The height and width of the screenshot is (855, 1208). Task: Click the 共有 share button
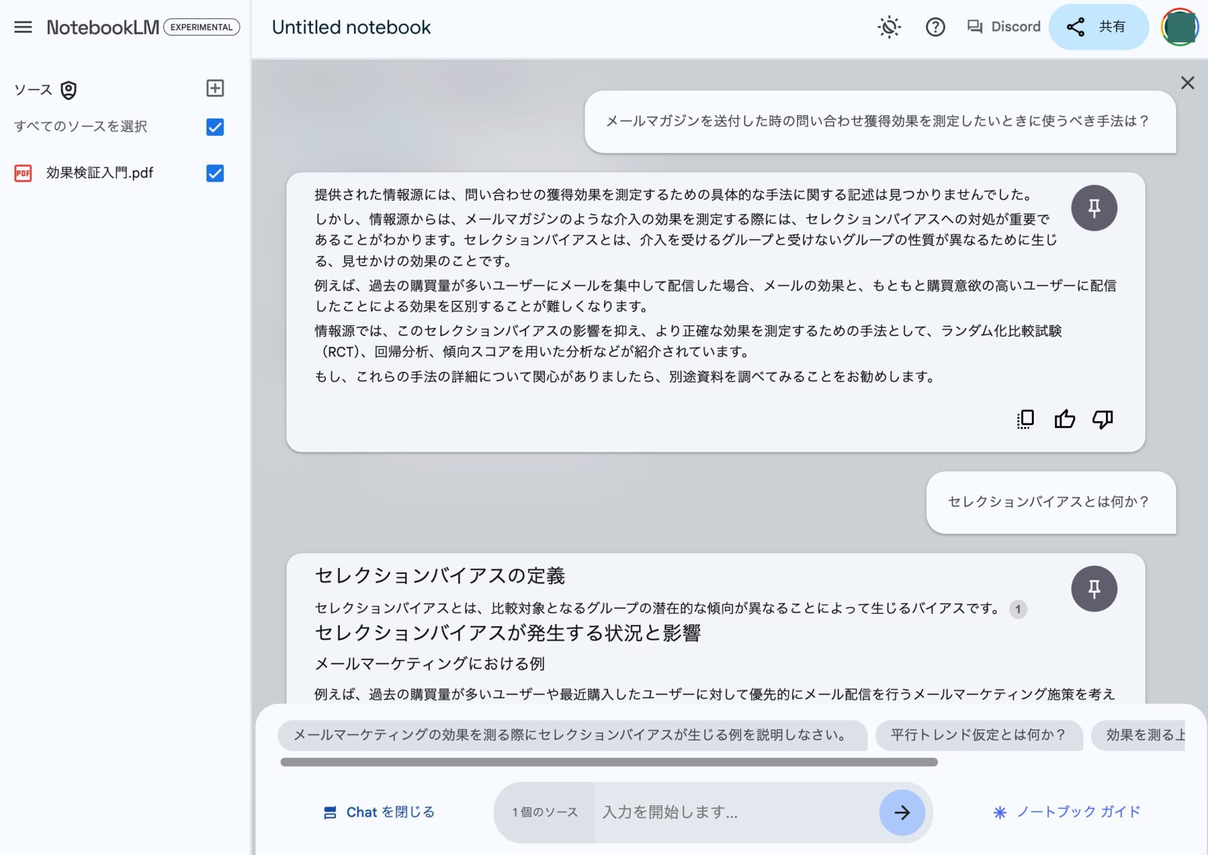[x=1098, y=27]
